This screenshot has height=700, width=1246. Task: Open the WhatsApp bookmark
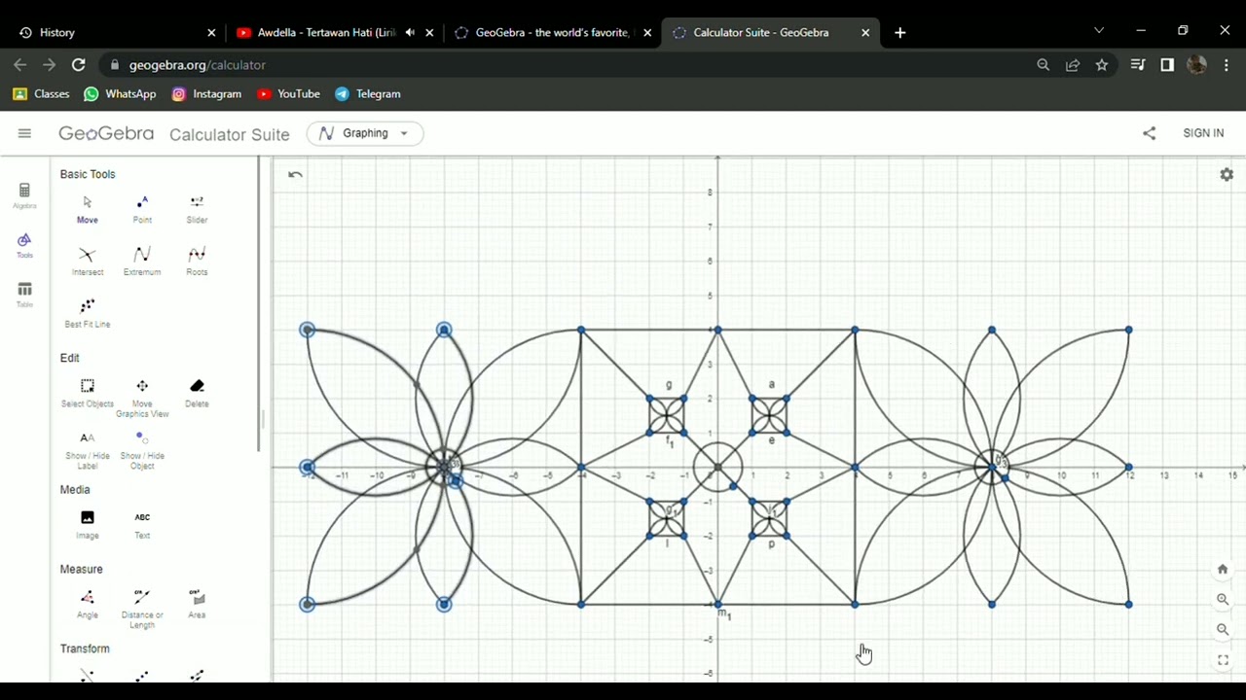click(x=120, y=94)
